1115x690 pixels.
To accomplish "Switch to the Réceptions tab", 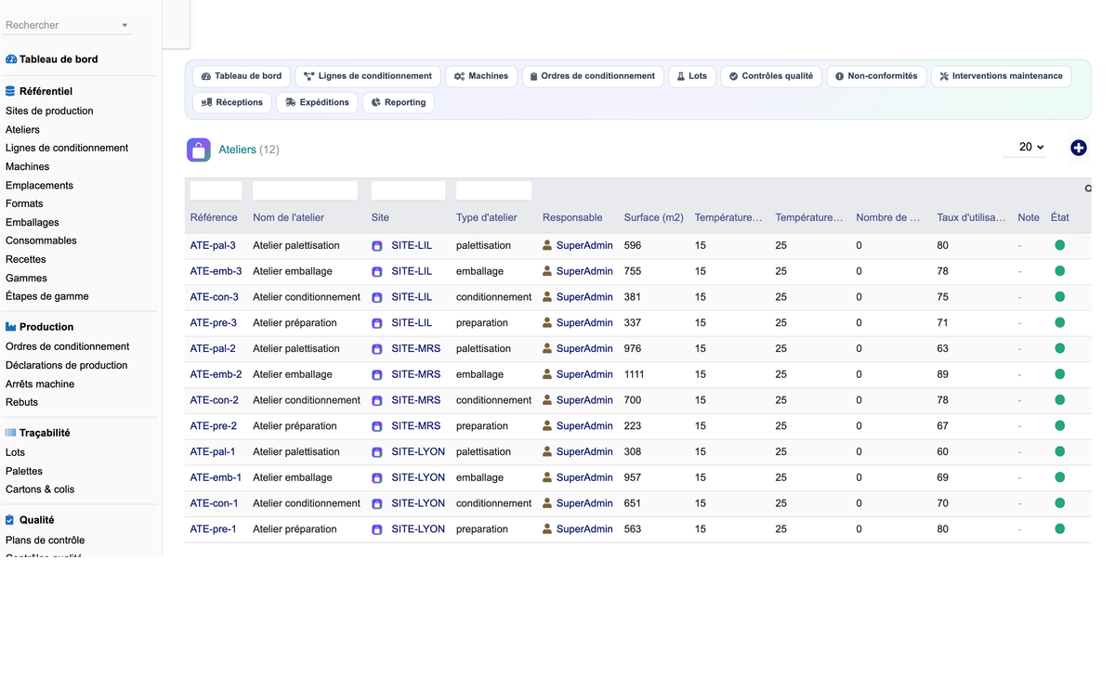I will 232,102.
